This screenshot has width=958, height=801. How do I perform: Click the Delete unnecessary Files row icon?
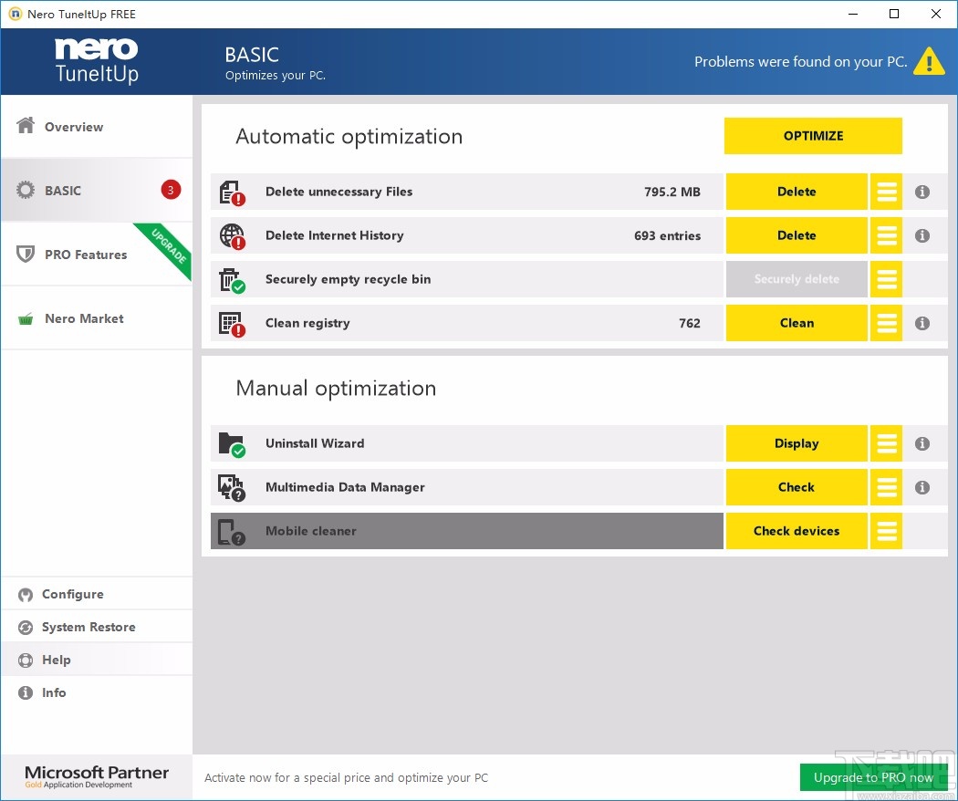click(232, 192)
